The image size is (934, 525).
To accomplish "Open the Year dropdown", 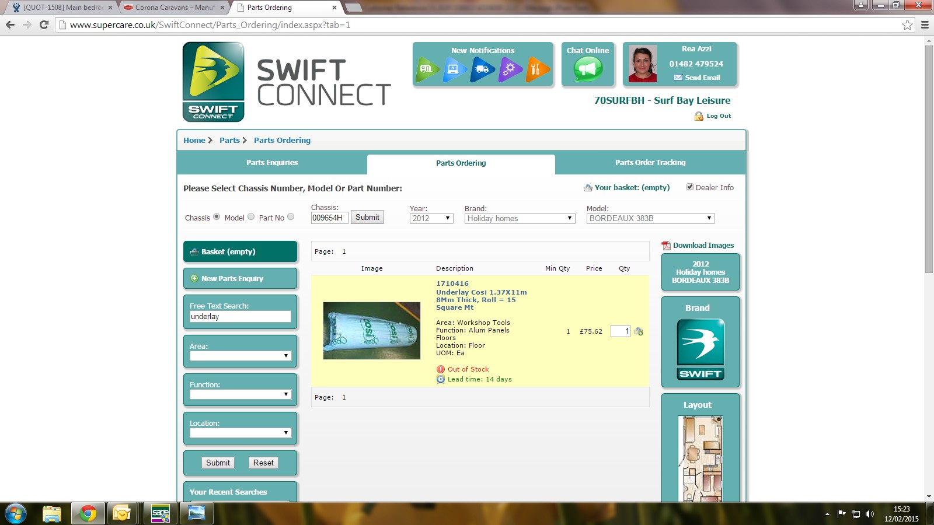I will [x=431, y=218].
